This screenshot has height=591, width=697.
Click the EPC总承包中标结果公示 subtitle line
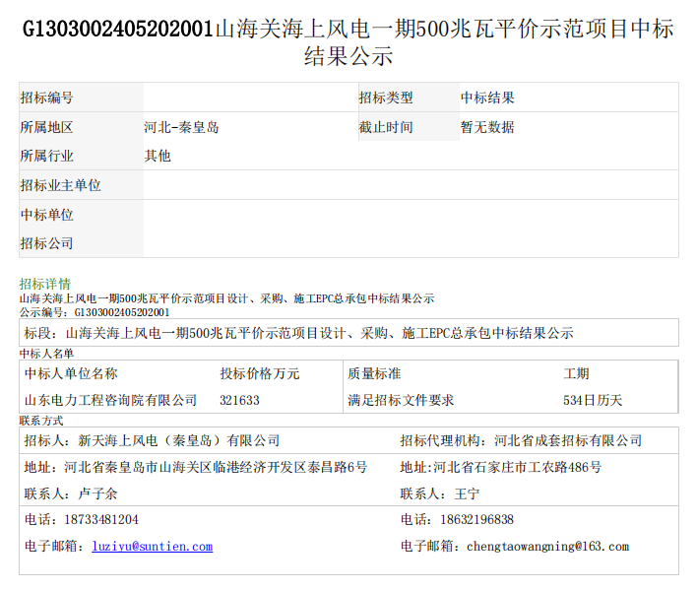(226, 298)
